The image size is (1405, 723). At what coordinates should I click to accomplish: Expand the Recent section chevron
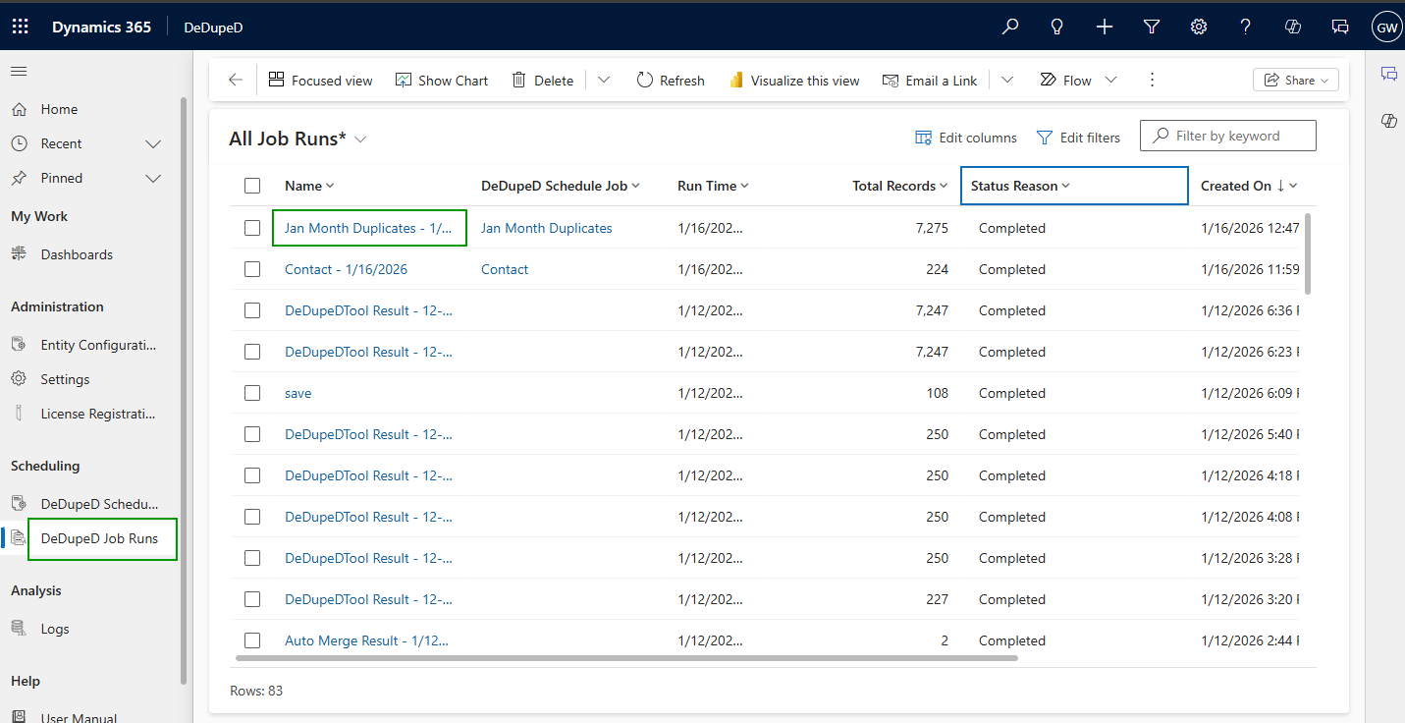point(153,144)
